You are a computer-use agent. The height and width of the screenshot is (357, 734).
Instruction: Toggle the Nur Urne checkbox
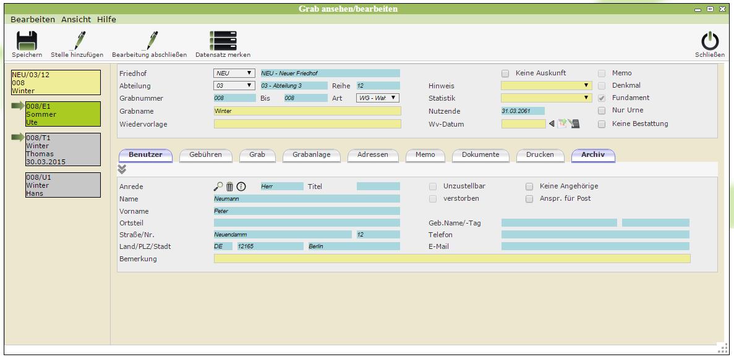pos(602,111)
